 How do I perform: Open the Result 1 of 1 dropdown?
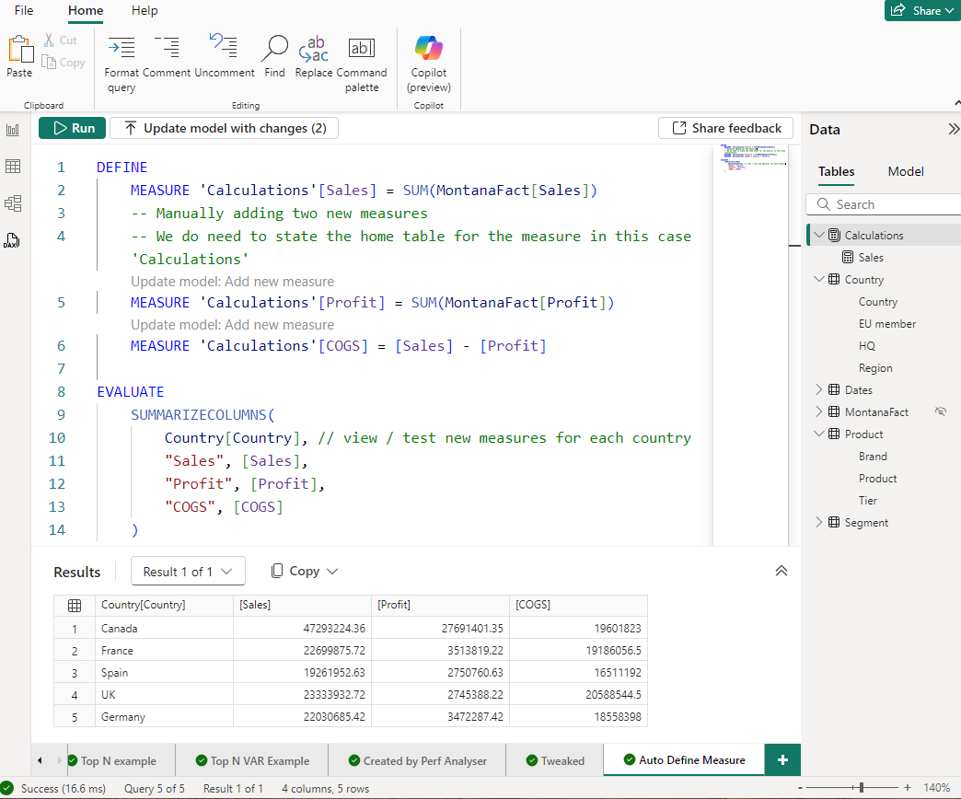click(188, 571)
